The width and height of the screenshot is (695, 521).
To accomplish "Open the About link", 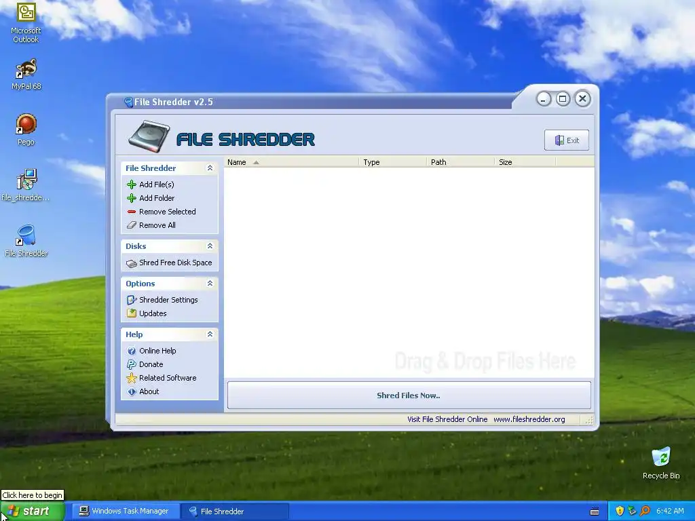I will [149, 391].
